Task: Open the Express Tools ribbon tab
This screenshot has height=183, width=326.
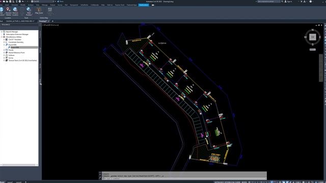Action: pos(120,5)
